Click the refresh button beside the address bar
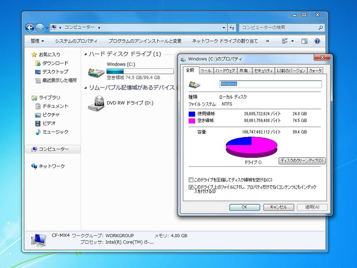The height and width of the screenshot is (268, 357). click(x=232, y=28)
